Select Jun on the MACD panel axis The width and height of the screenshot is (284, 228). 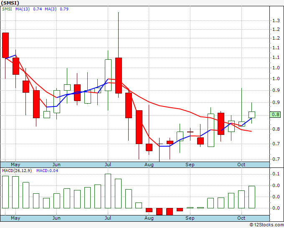tap(56, 218)
